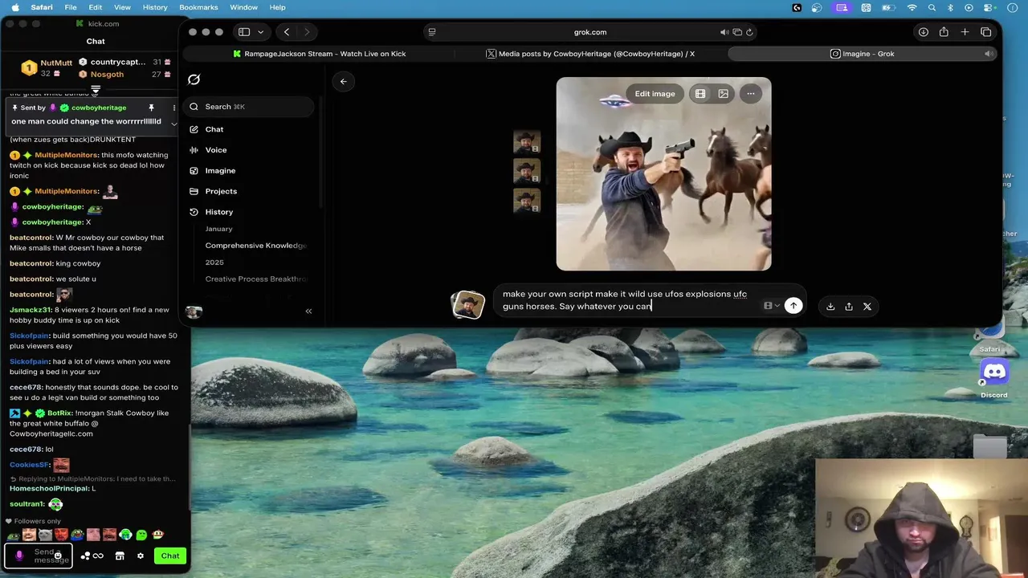Image resolution: width=1028 pixels, height=578 pixels.
Task: Open Projects in Grok's sidebar
Action: coord(221,191)
